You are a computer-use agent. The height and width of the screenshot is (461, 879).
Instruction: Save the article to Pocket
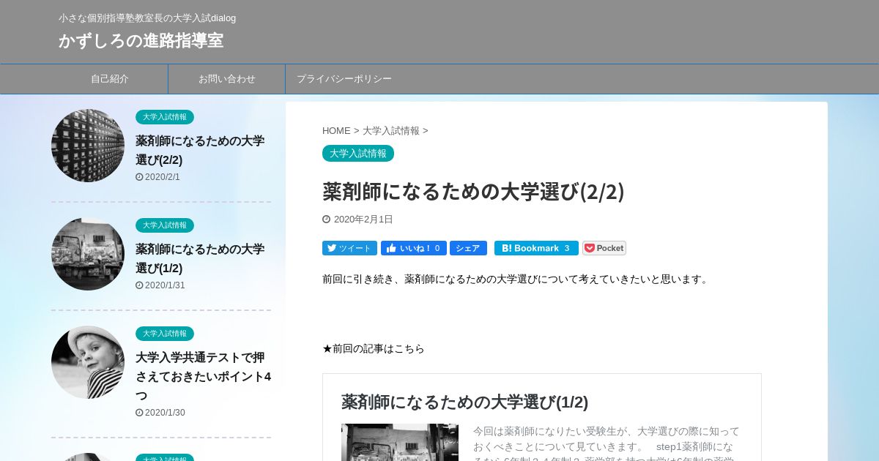coord(604,248)
